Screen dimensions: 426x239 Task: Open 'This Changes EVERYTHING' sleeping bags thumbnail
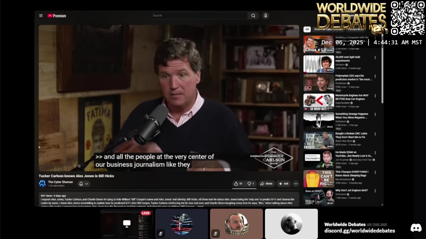(x=319, y=179)
